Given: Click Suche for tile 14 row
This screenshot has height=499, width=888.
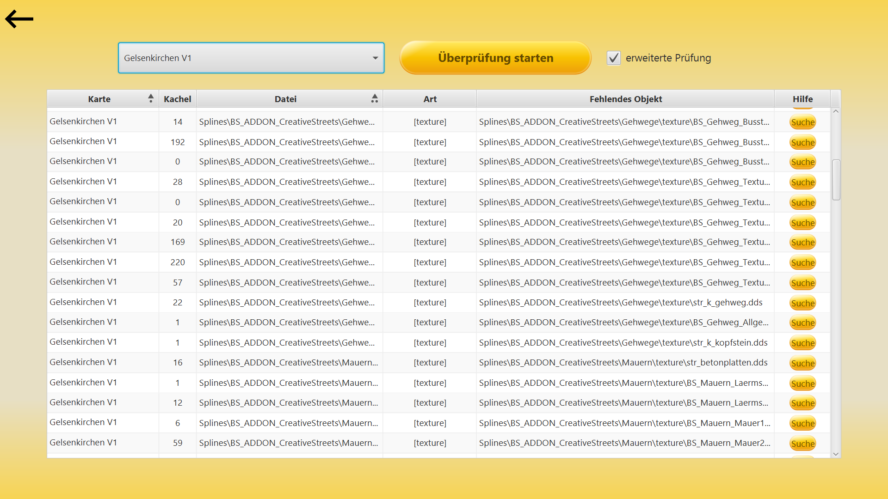Looking at the screenshot, I should click(802, 122).
